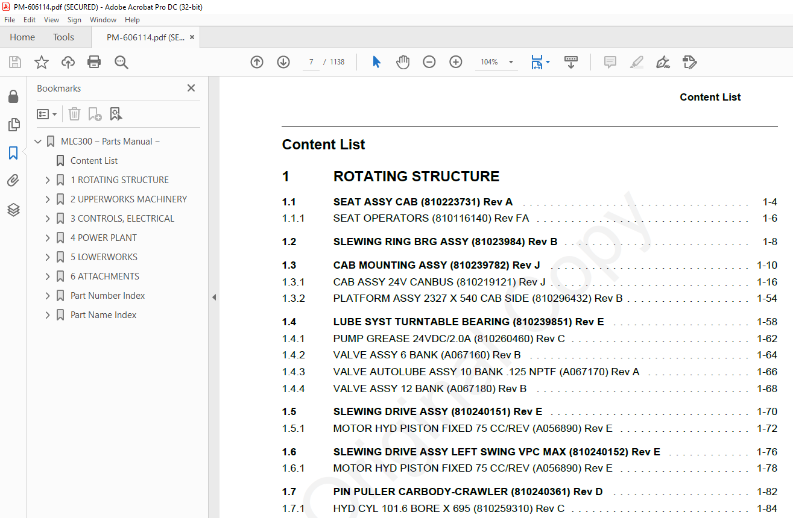Open the Edit menu
This screenshot has height=518, width=793.
(x=30, y=20)
